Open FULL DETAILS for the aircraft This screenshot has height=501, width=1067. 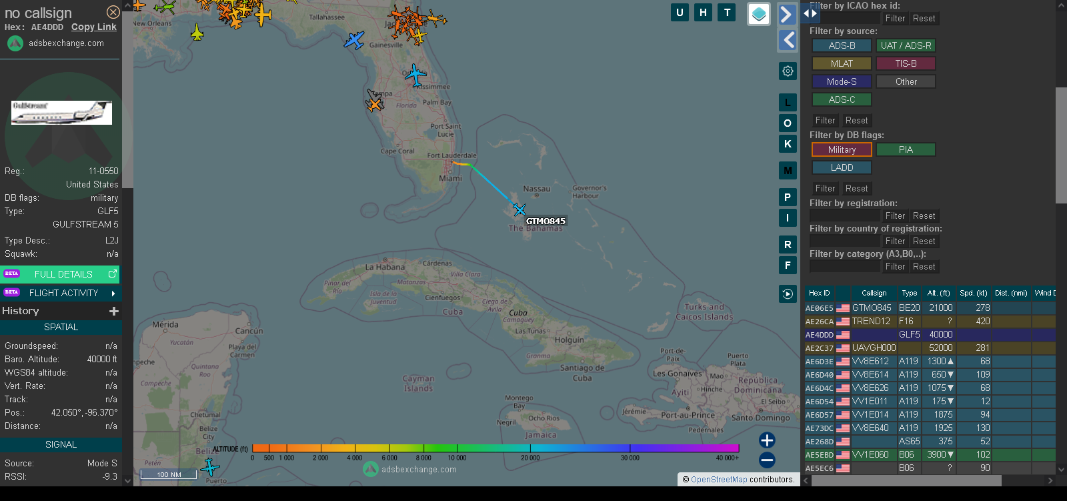(61, 274)
